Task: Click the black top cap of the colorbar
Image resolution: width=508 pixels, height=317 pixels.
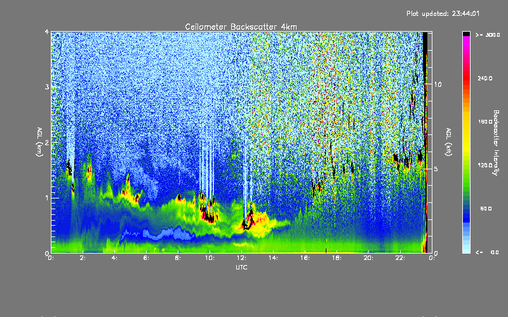Action: point(466,34)
